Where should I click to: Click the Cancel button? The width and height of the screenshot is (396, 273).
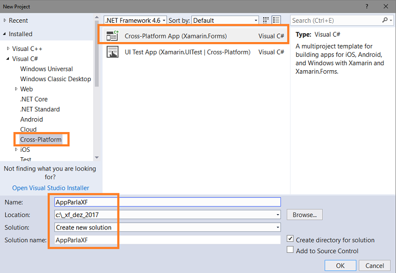(375, 266)
